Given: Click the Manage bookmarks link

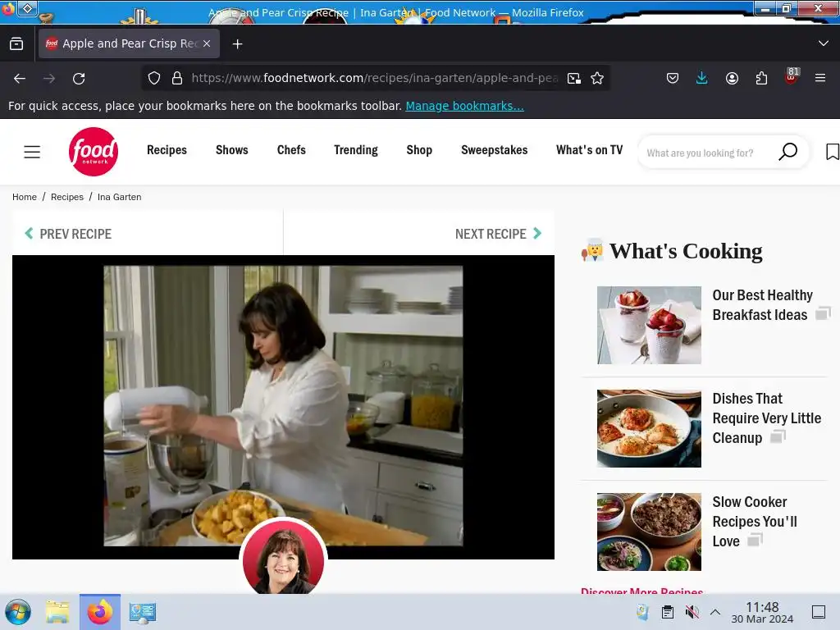Looking at the screenshot, I should [x=464, y=106].
